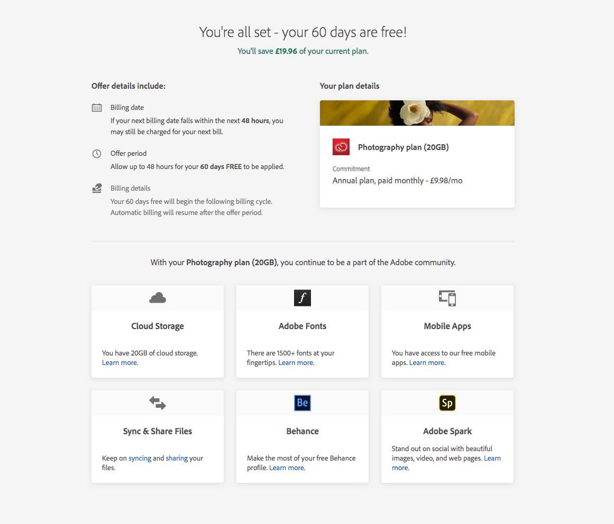Open Learn more under Cloud Storage
Image resolution: width=614 pixels, height=524 pixels.
(x=120, y=362)
